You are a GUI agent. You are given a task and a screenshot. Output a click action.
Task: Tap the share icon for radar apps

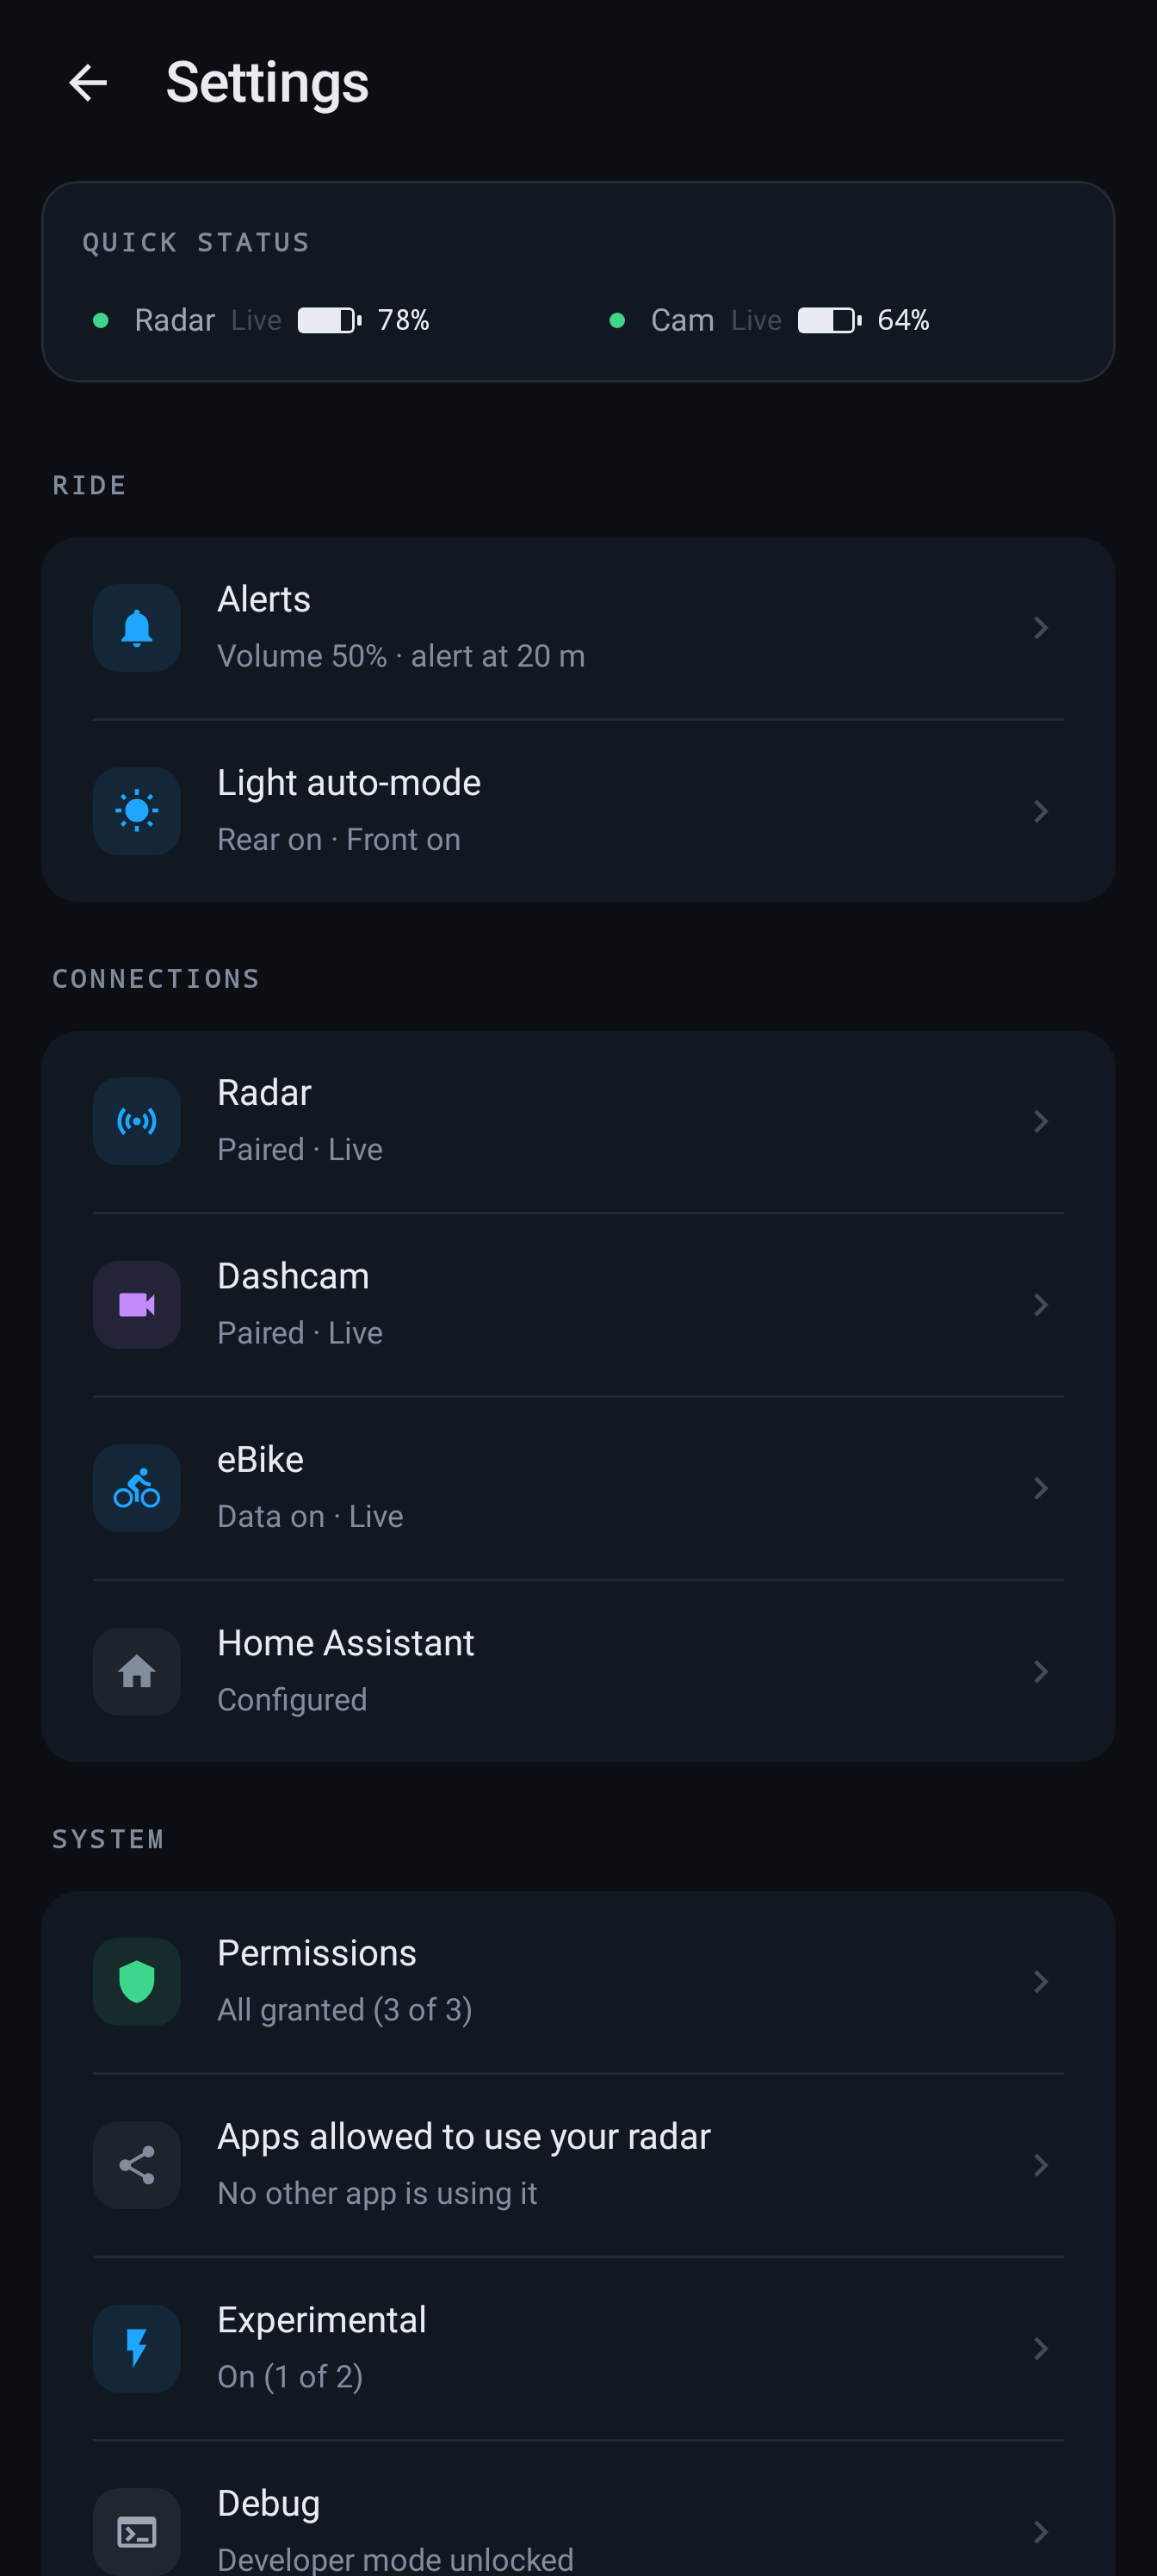point(137,2165)
